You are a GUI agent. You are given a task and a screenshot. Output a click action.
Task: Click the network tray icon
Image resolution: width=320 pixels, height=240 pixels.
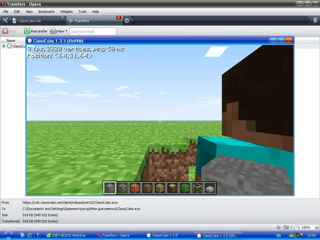coord(291,235)
